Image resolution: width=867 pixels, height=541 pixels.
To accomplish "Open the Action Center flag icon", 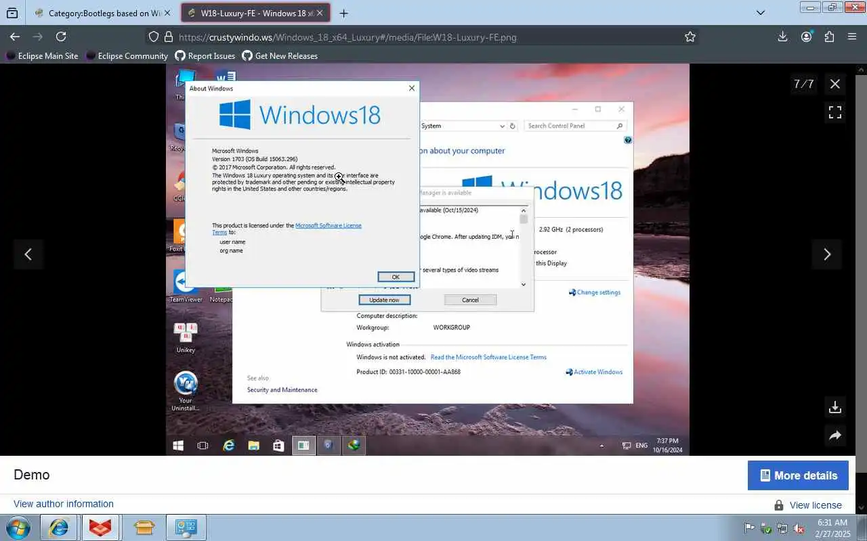I will [749, 528].
